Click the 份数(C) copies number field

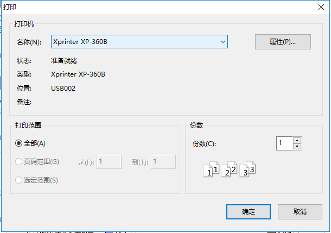(284, 143)
